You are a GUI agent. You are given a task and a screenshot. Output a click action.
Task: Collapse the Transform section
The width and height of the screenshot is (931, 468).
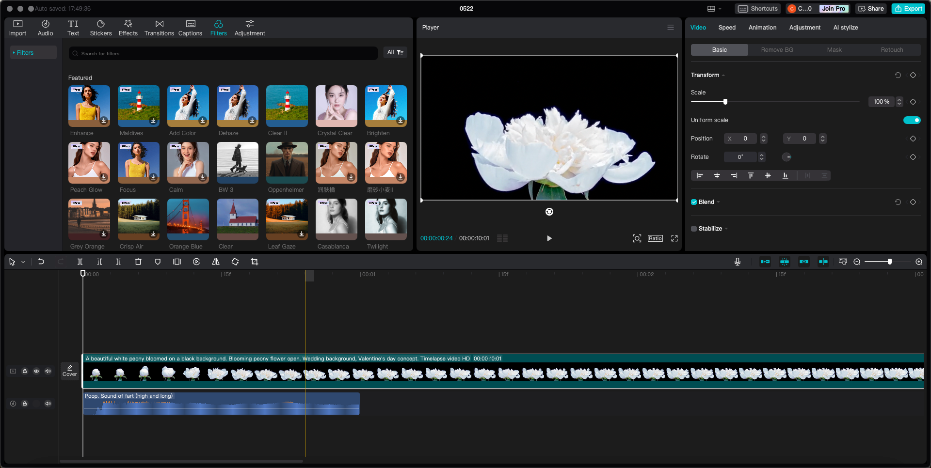722,75
